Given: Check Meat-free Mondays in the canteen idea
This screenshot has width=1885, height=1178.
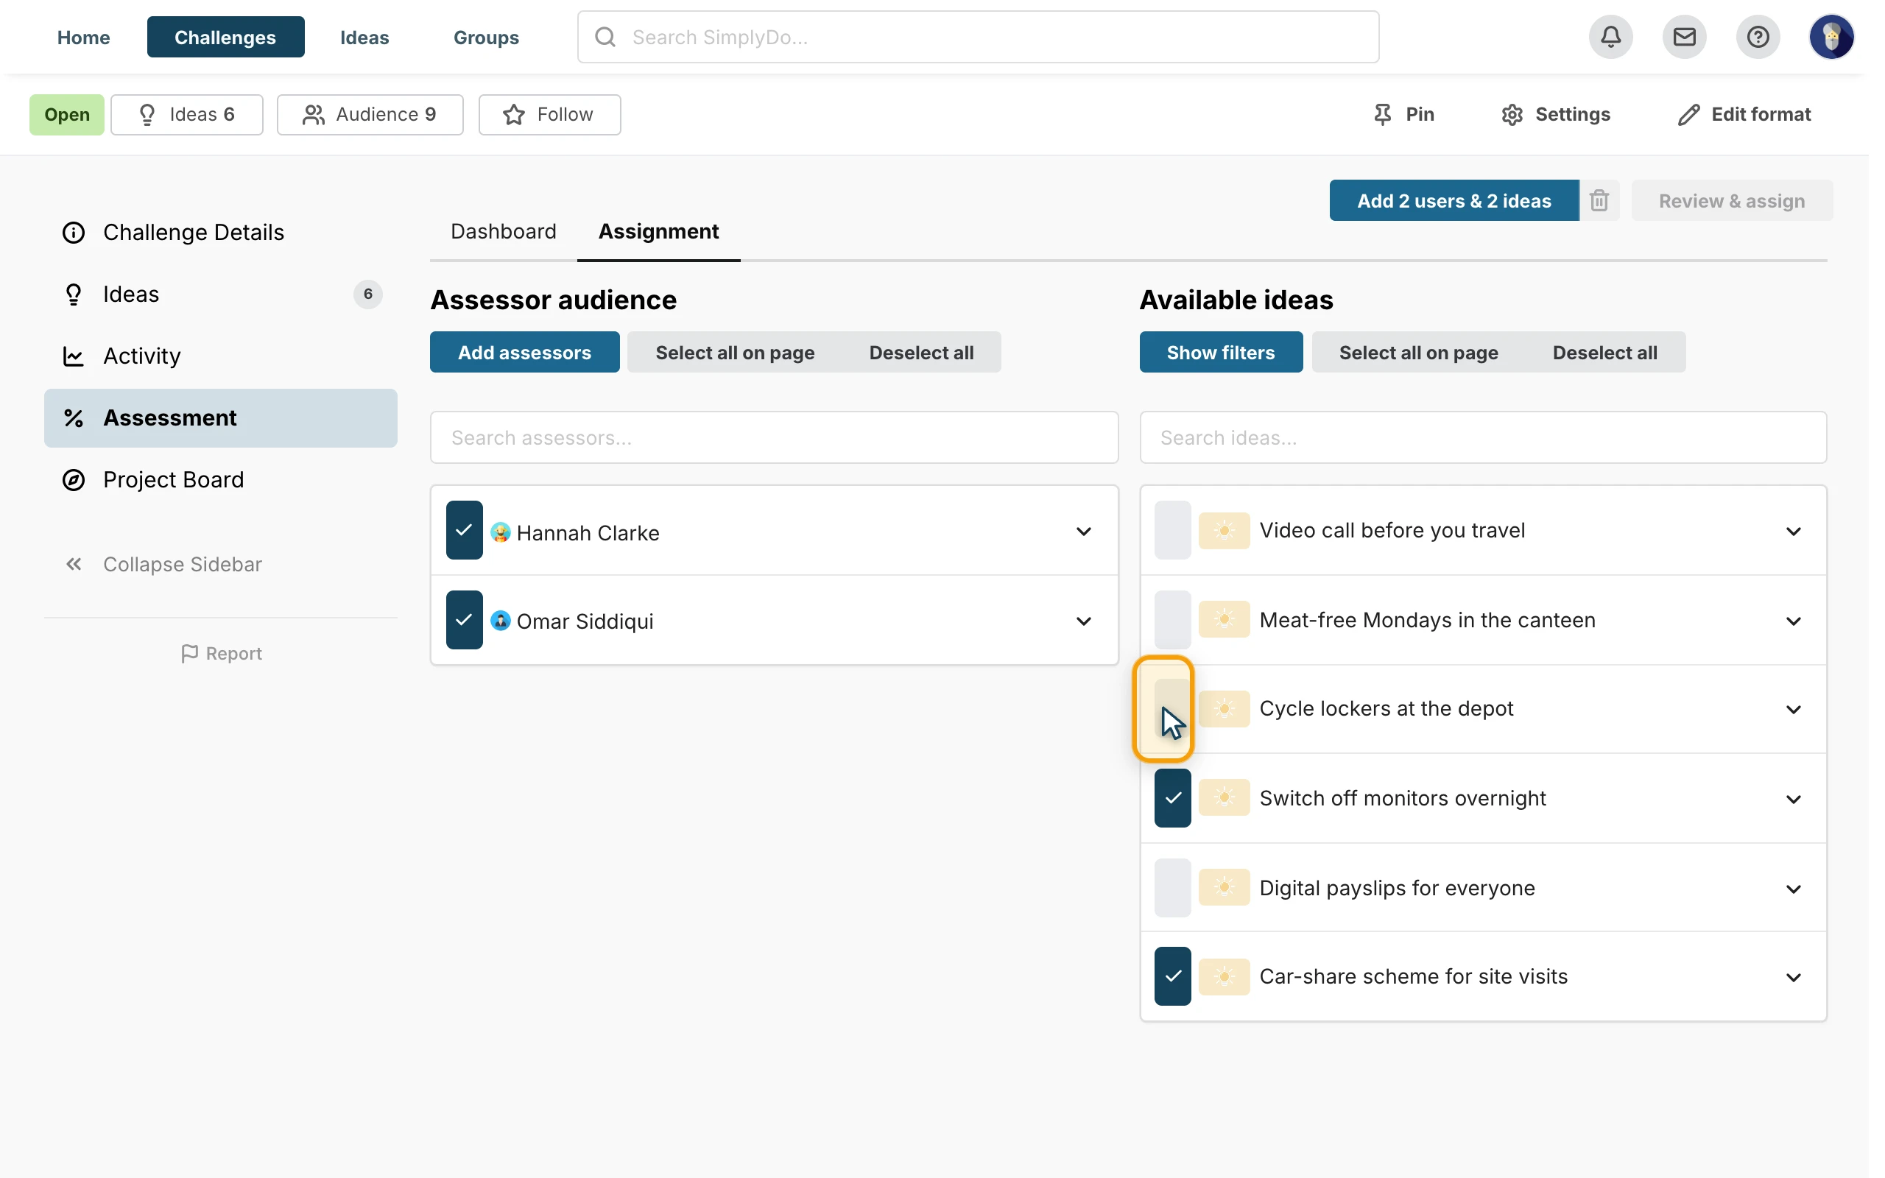Looking at the screenshot, I should pyautogui.click(x=1172, y=620).
